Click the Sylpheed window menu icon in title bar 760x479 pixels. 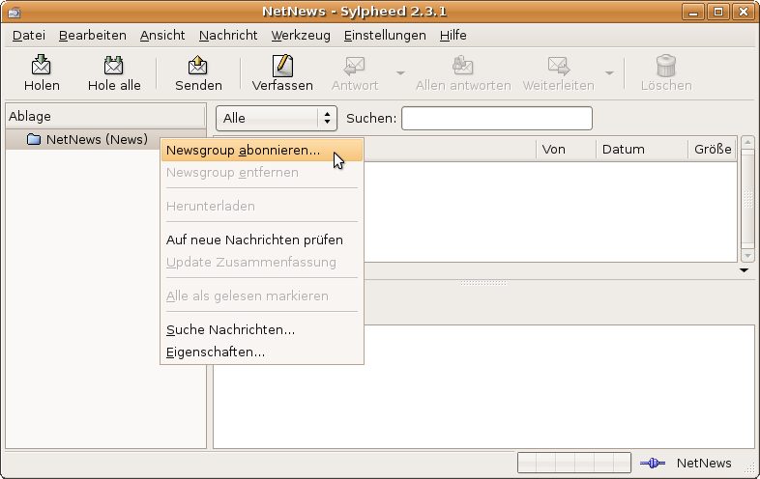click(x=15, y=12)
